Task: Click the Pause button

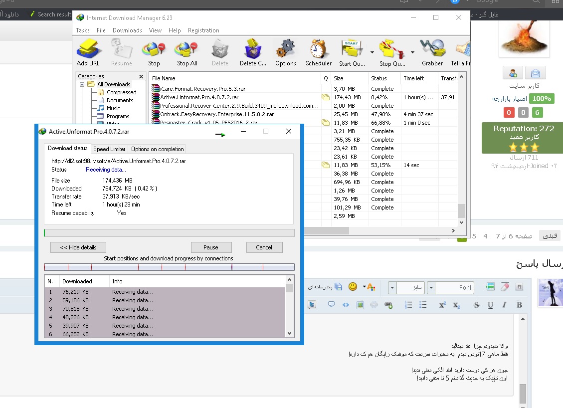Action: pos(211,247)
